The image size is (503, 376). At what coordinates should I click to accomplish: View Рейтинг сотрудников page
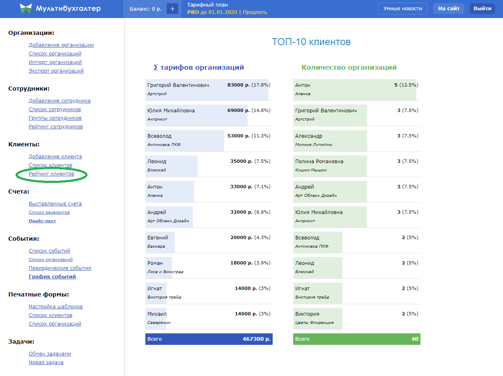click(56, 127)
